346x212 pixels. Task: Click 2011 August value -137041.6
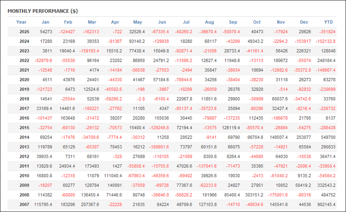click(x=206, y=166)
